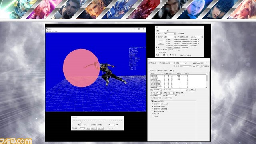This screenshot has height=144, width=256.
Task: Click the 再生 play button
Action: pos(80,125)
